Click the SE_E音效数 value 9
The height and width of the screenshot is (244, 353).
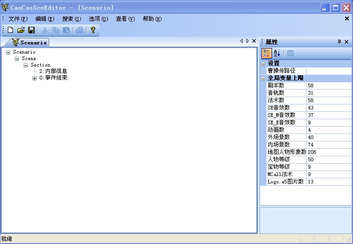[x=329, y=122]
